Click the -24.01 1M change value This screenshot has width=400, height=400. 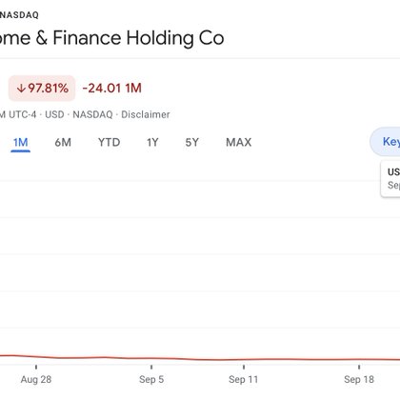(112, 89)
